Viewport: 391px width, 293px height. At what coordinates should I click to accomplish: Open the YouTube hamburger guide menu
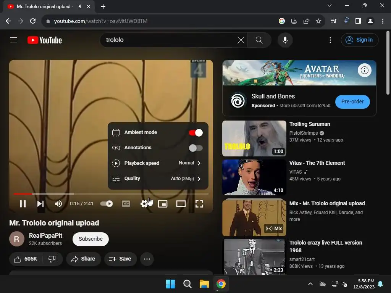coord(14,40)
